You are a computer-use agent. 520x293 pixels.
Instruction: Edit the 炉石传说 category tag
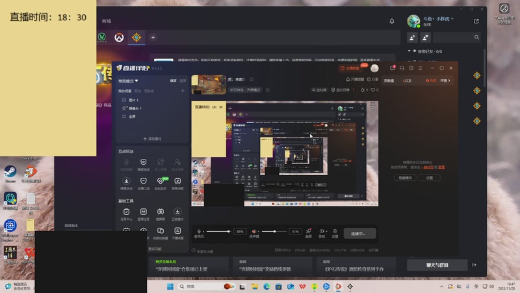pos(245,90)
